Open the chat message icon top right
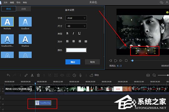The image size is (169, 112). click(x=161, y=2)
